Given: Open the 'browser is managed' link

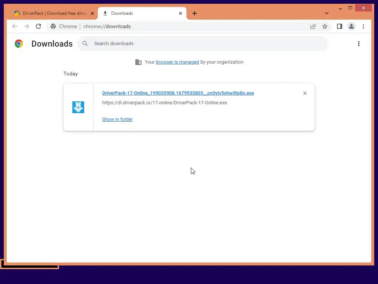Looking at the screenshot, I should [177, 62].
